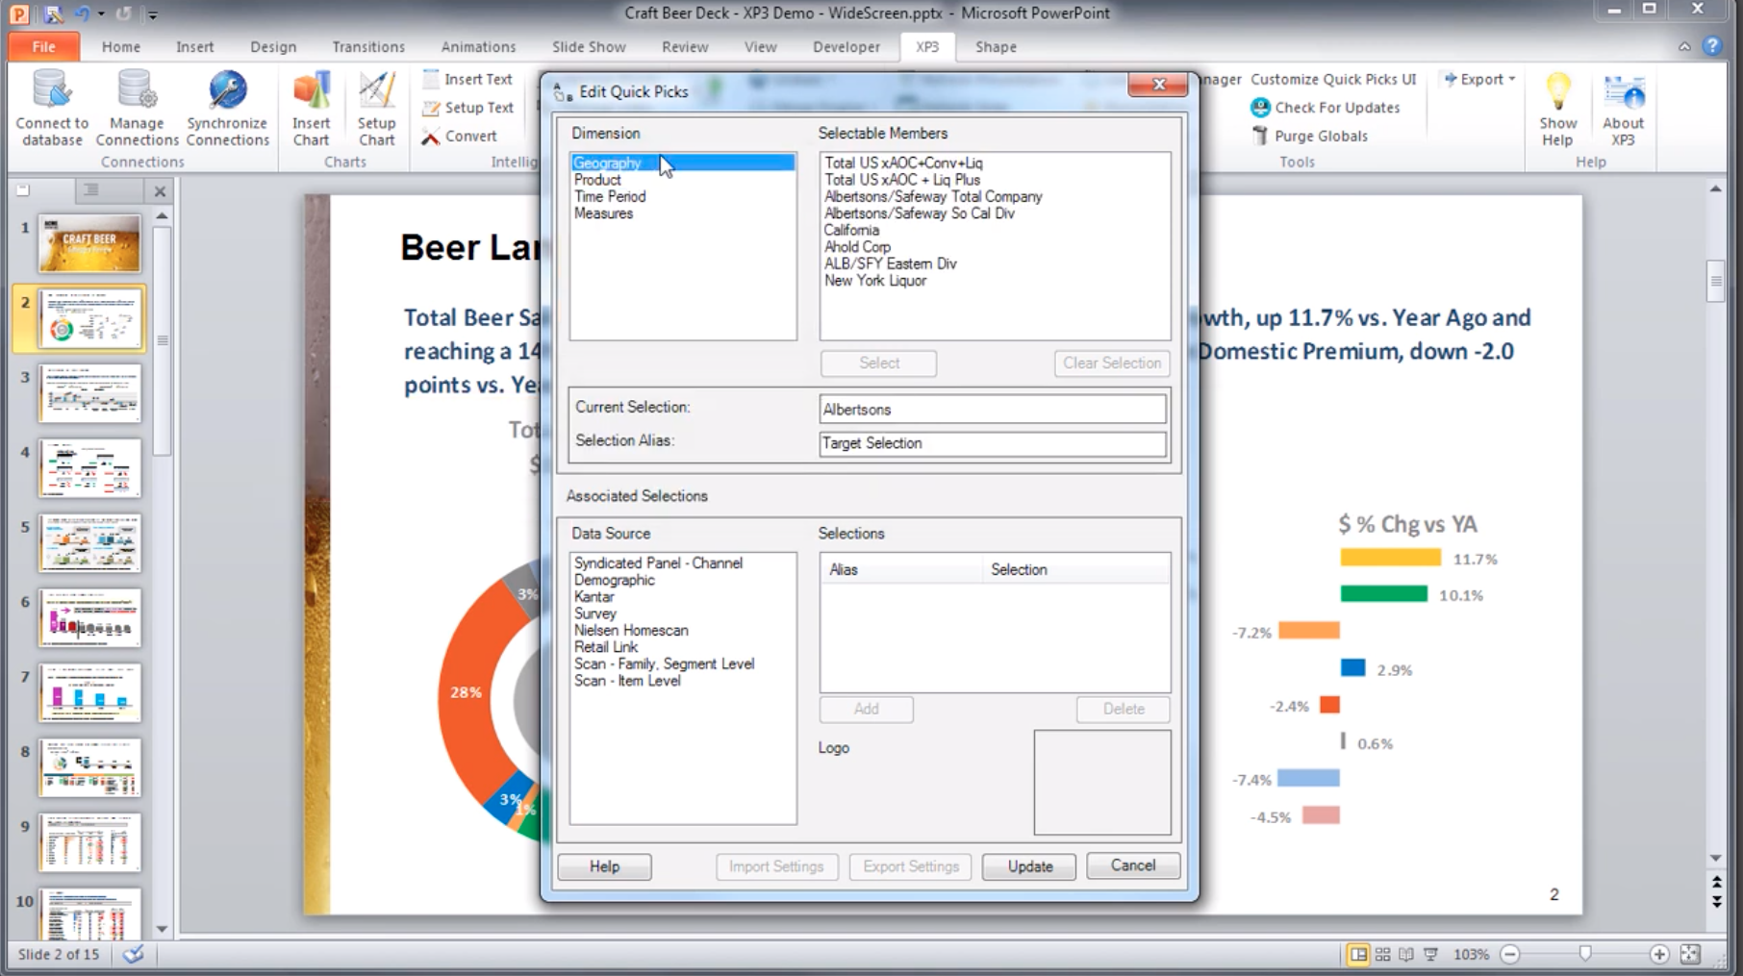
Task: Switch to Reading view
Action: pos(1406,954)
